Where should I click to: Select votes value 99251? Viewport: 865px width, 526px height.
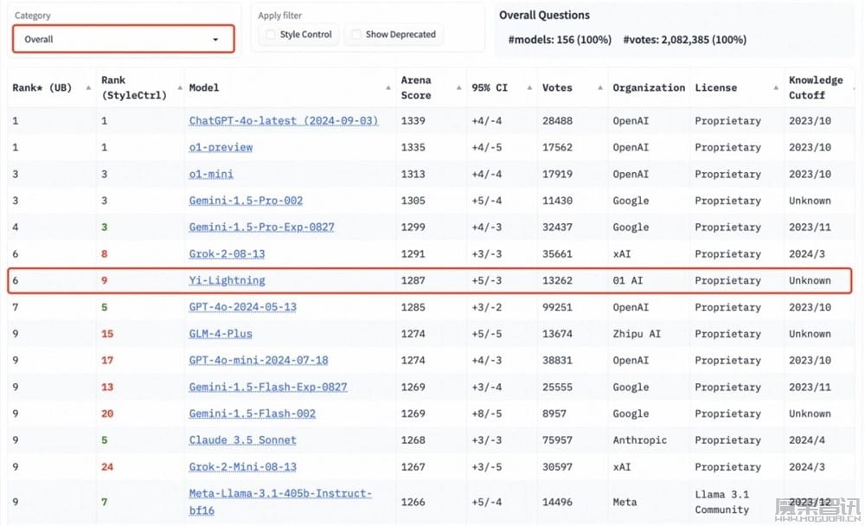pos(557,307)
